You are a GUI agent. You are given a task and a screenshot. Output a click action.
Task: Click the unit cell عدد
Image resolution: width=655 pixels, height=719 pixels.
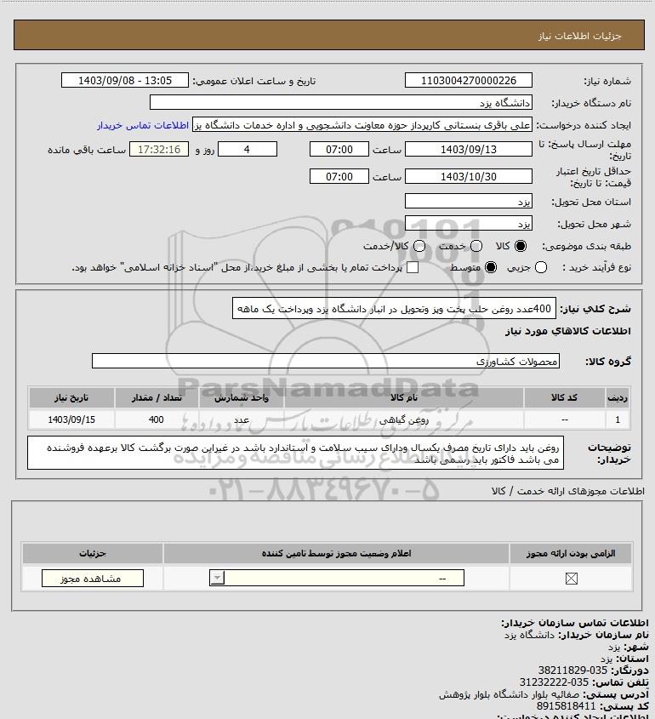pyautogui.click(x=242, y=419)
